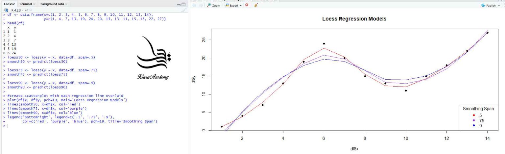Switch to the Terminal tab
505x154 pixels.
[26, 4]
